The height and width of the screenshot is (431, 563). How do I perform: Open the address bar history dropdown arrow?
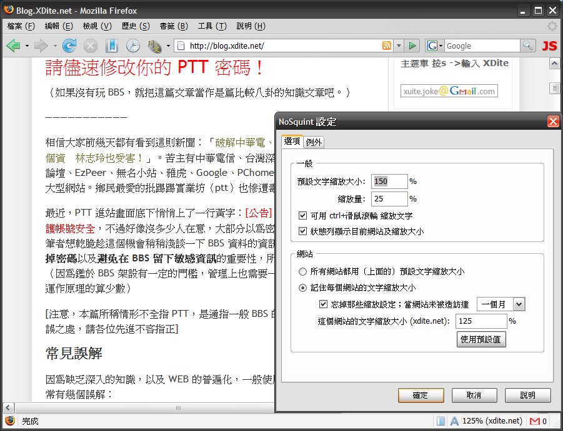tap(399, 46)
